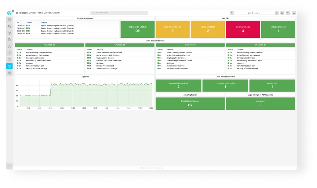The width and height of the screenshot is (317, 188).
Task: Open the Last 12 hours time range dropdown
Action: [254, 13]
